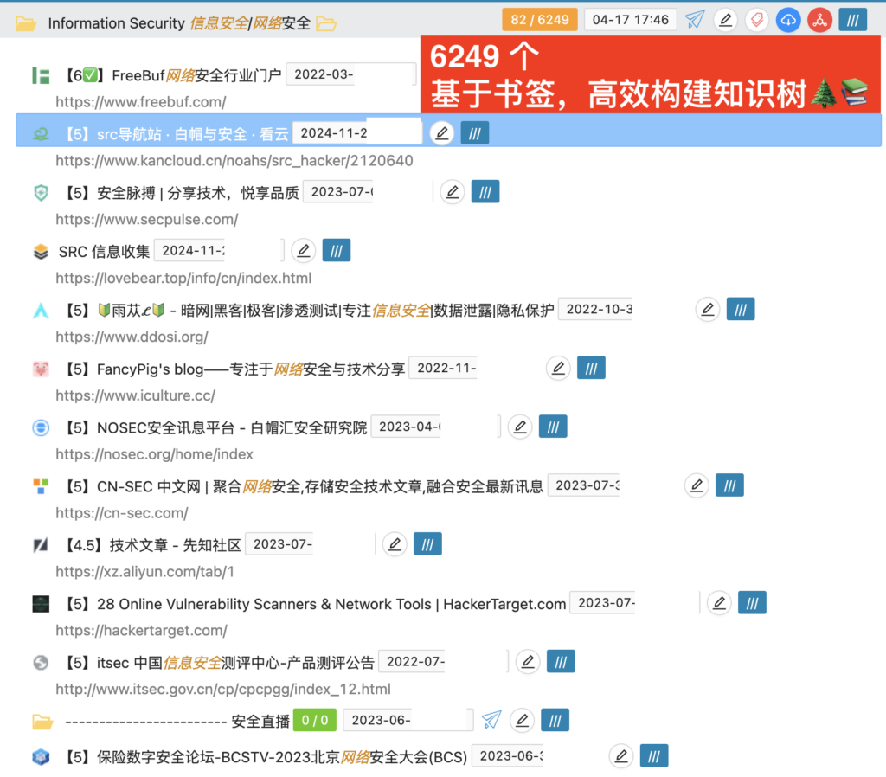The height and width of the screenshot is (777, 886).
Task: Click the blue slashes button in the header
Action: (853, 21)
